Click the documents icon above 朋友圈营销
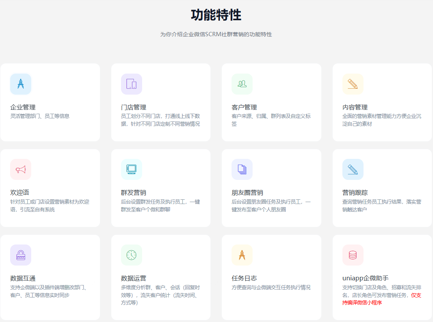Image resolution: width=433 pixels, height=322 pixels. (x=242, y=169)
